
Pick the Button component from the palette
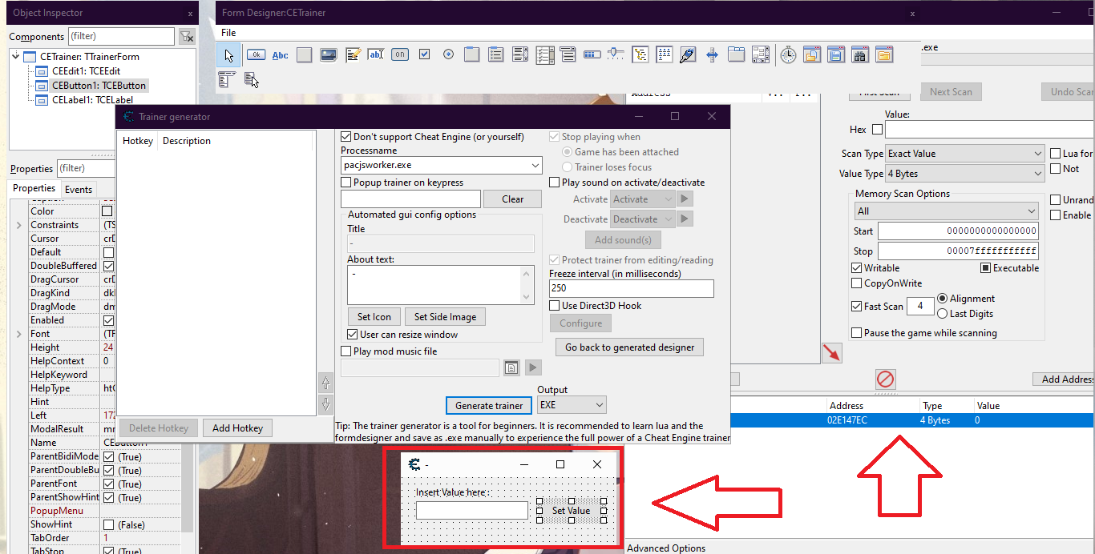(256, 54)
